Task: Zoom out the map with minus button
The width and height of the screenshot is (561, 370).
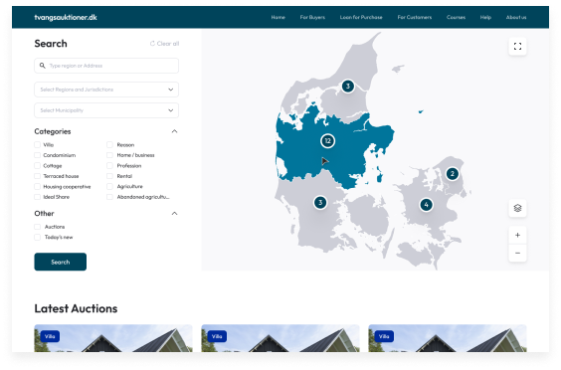Action: [517, 253]
